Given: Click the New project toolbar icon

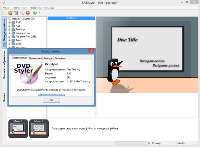Looking at the screenshot, I should click(x=4, y=13).
